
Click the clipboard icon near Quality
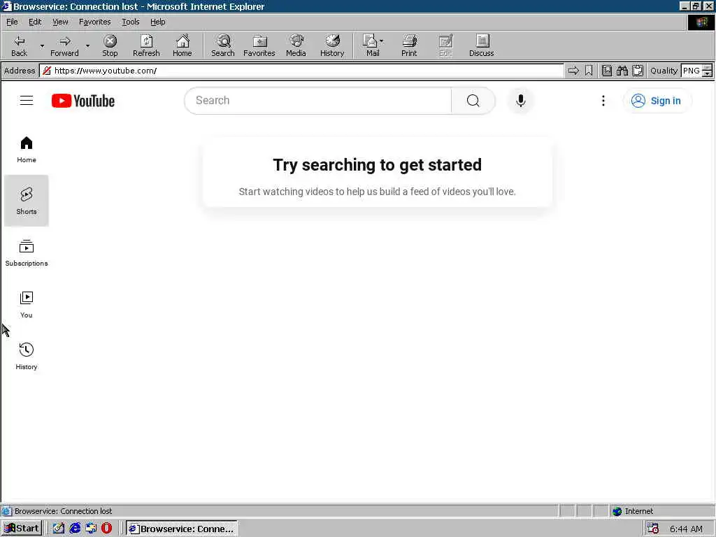[638, 71]
